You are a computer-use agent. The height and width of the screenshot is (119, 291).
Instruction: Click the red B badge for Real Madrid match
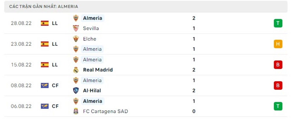click(x=278, y=65)
